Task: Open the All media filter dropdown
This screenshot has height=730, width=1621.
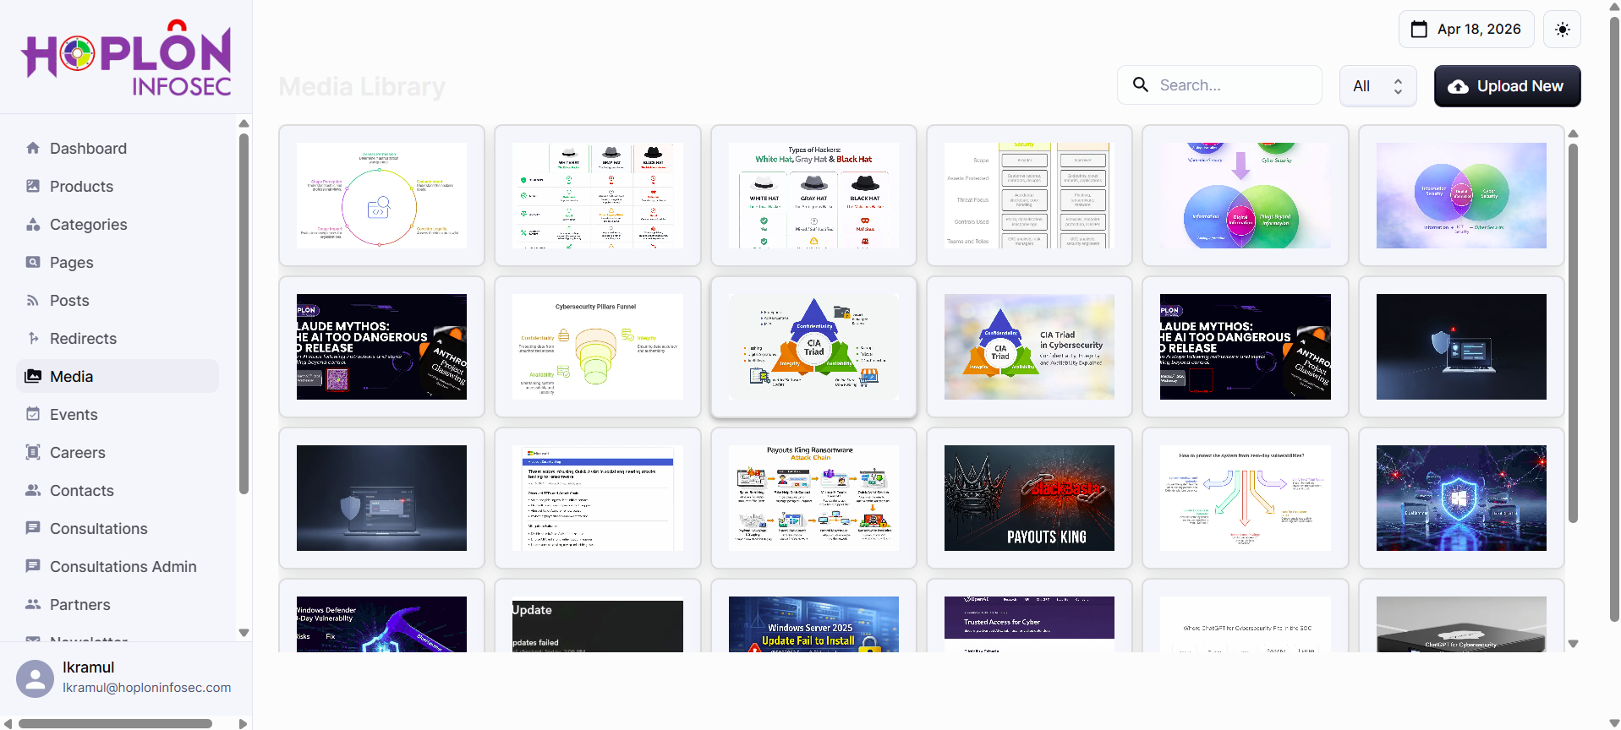Action: tap(1377, 86)
